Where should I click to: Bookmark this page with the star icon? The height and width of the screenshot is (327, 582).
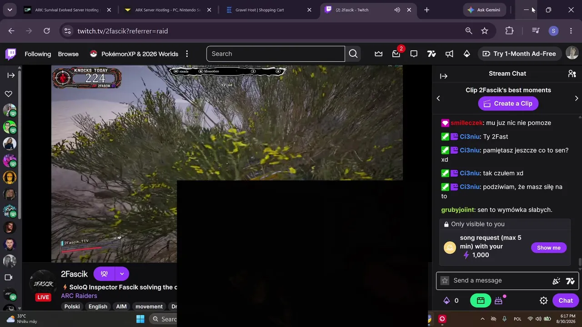pos(485,31)
